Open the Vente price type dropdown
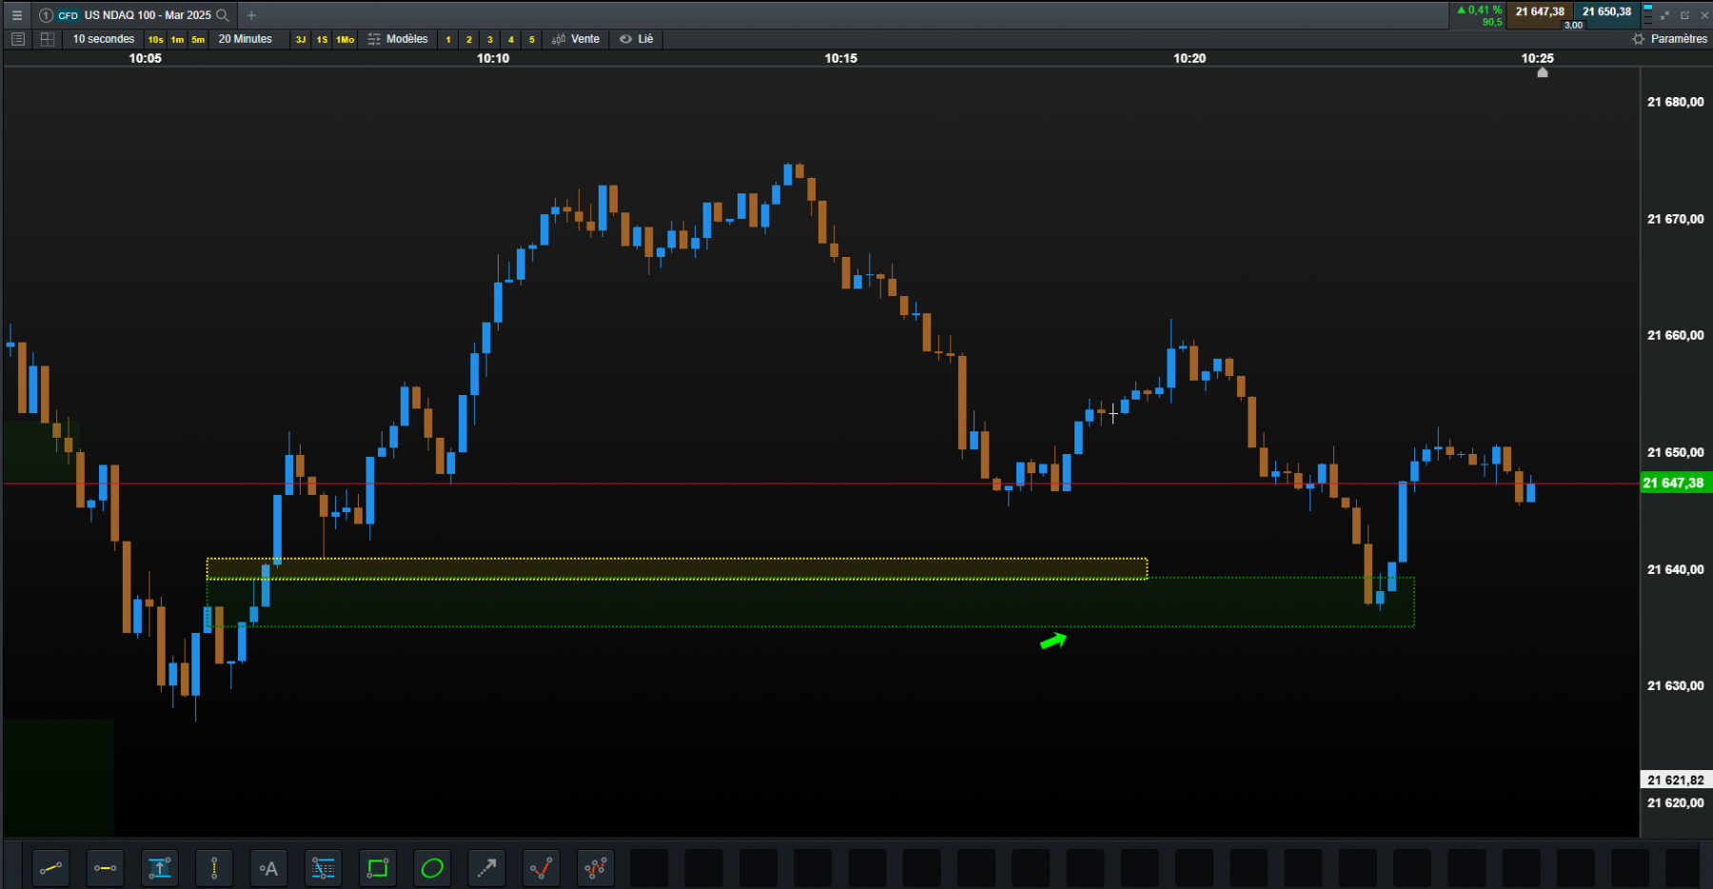The image size is (1713, 889). coord(576,39)
